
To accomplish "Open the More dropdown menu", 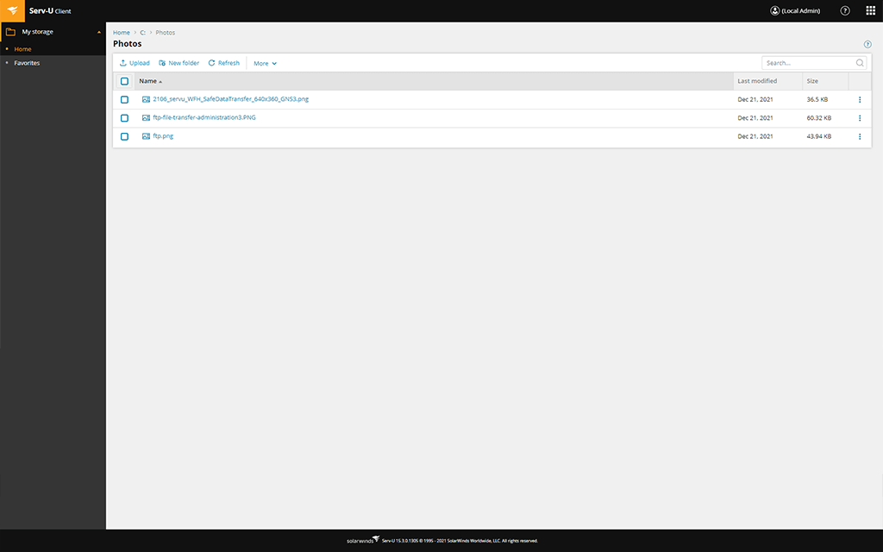I will [x=263, y=62].
